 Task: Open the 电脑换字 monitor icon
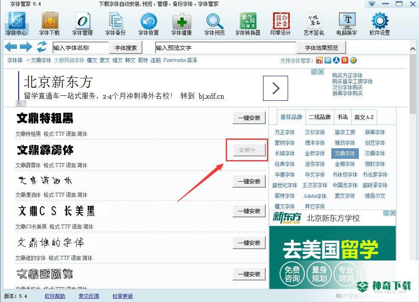click(347, 24)
